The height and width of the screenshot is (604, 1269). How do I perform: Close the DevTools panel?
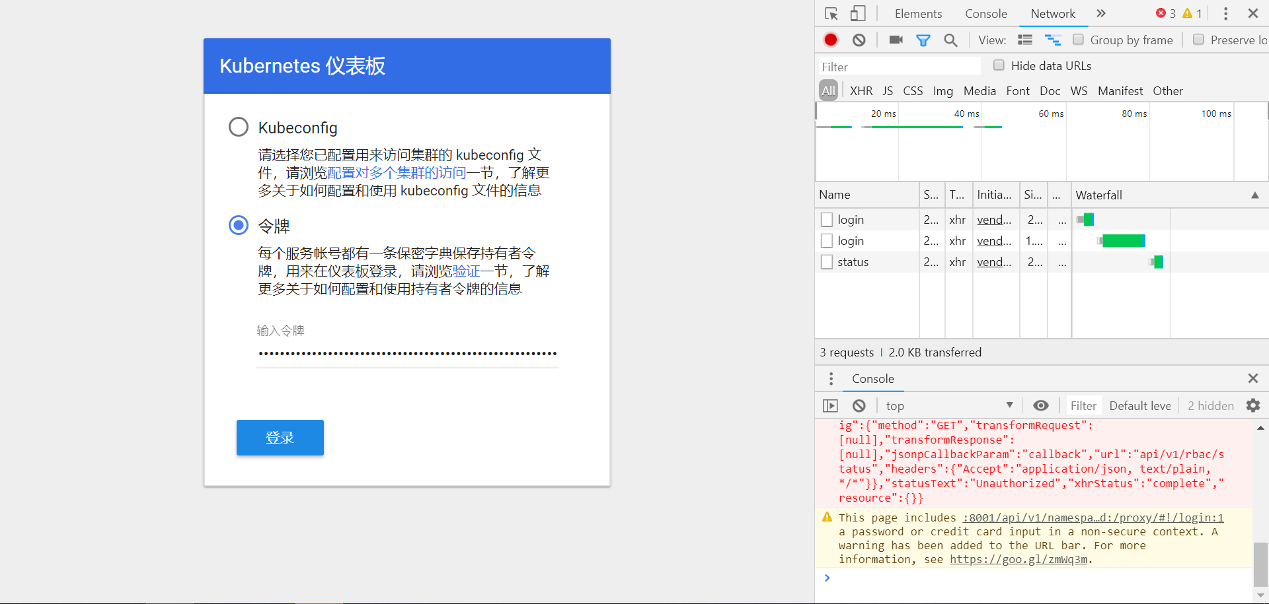[x=1252, y=13]
